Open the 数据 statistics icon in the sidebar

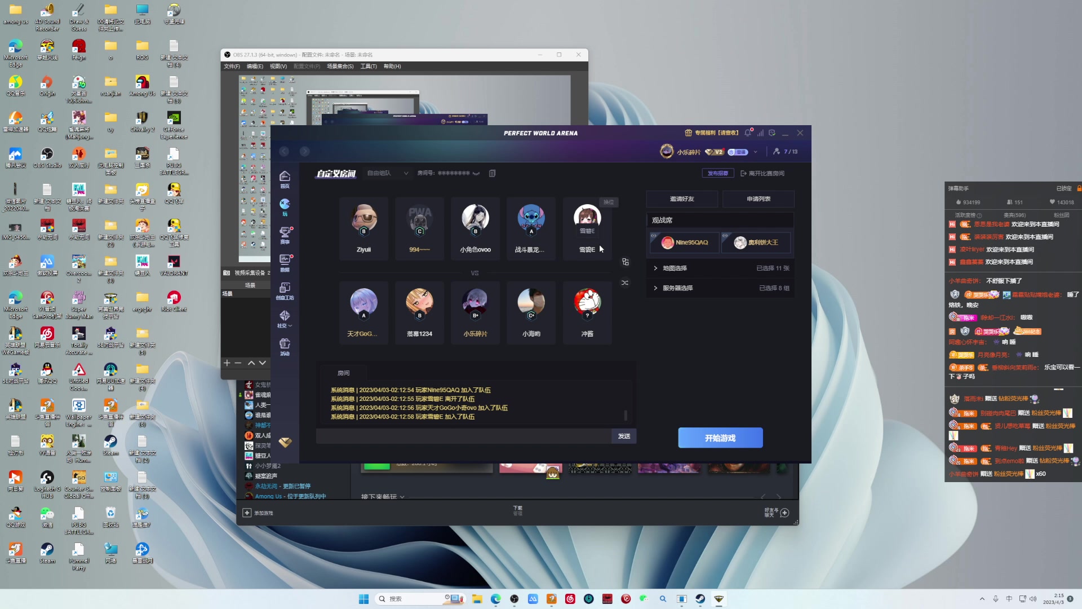[x=285, y=263]
